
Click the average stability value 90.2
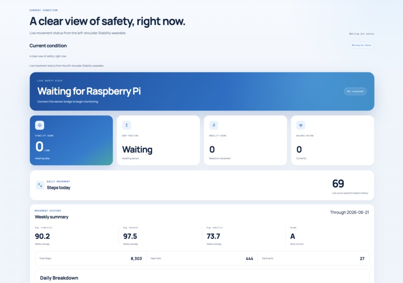[42, 236]
